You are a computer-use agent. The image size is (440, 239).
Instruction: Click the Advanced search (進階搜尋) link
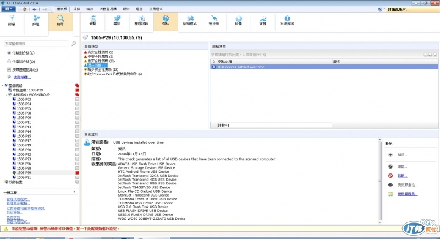[22, 77]
